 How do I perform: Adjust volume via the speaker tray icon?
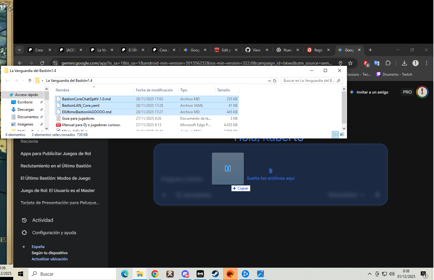click(392, 274)
